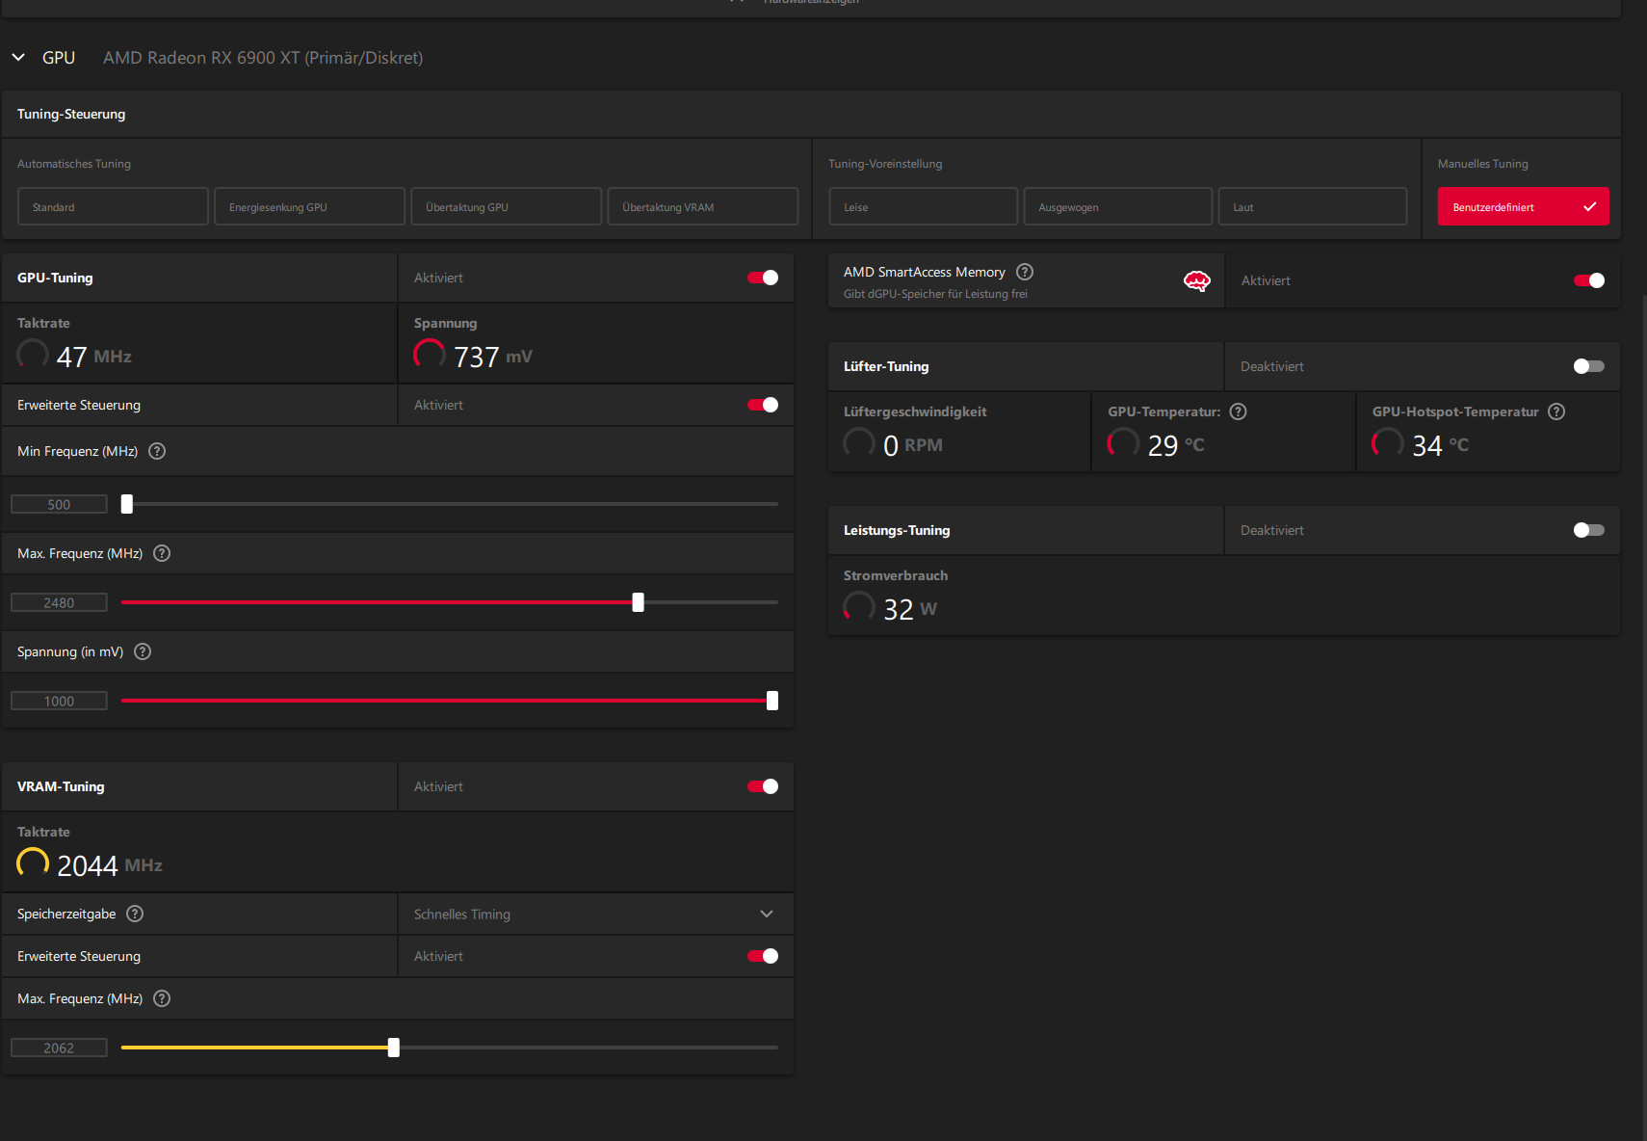Click the GPU Max. Frequenz slider handle
1647x1141 pixels.
click(x=638, y=602)
